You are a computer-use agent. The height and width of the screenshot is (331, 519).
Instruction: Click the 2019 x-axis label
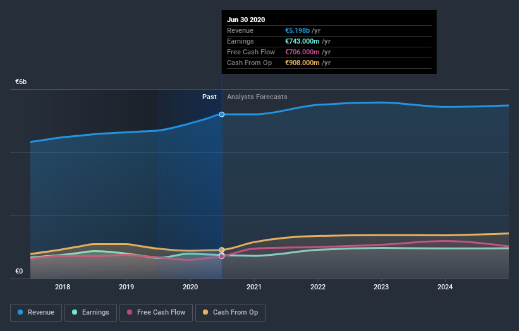126,287
